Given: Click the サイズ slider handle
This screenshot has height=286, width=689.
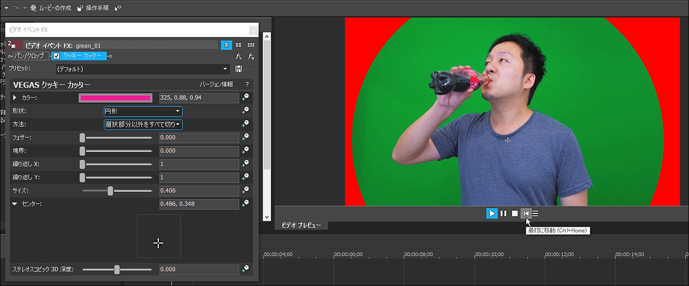Looking at the screenshot, I should point(110,191).
